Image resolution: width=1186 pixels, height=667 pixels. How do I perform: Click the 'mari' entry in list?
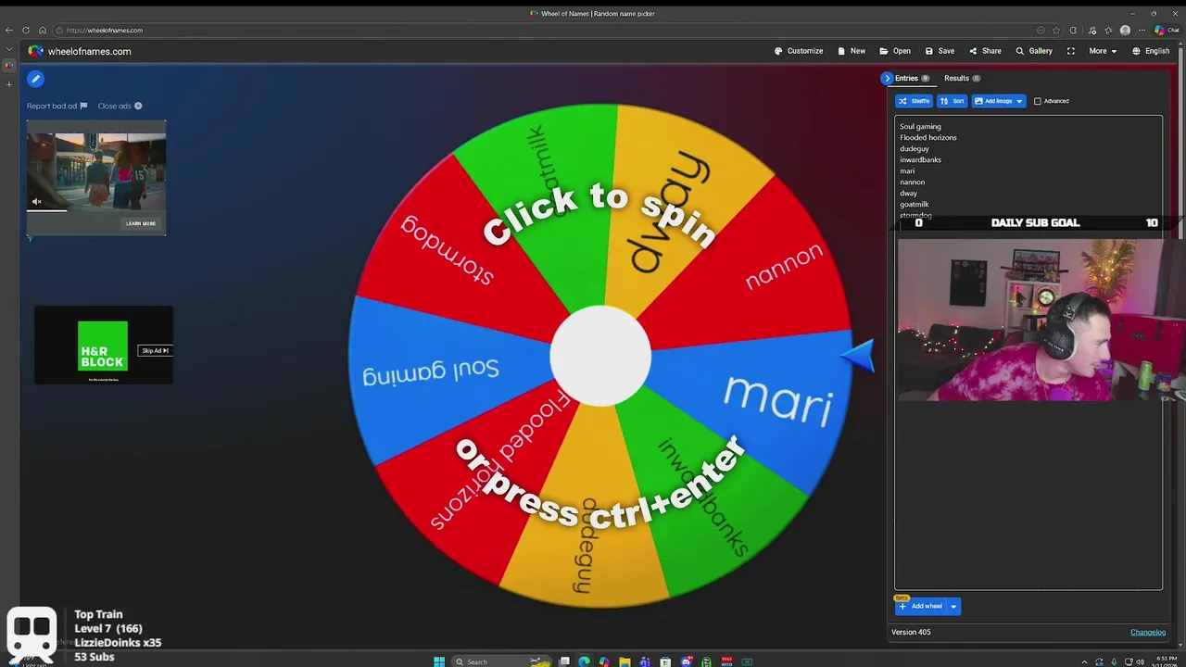[x=907, y=170]
